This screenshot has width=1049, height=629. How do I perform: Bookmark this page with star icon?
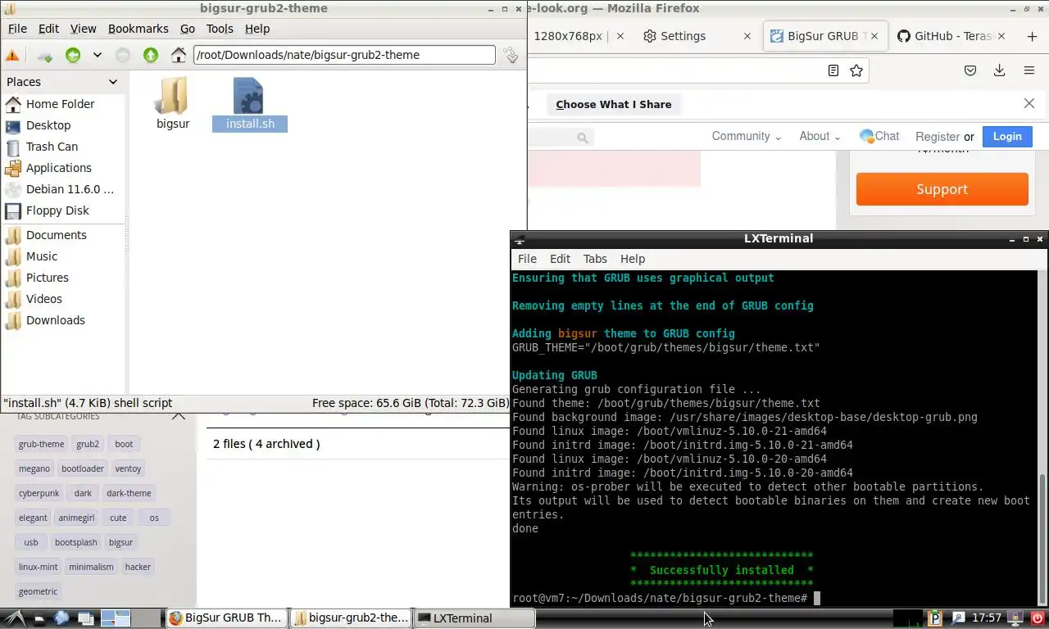(x=856, y=70)
